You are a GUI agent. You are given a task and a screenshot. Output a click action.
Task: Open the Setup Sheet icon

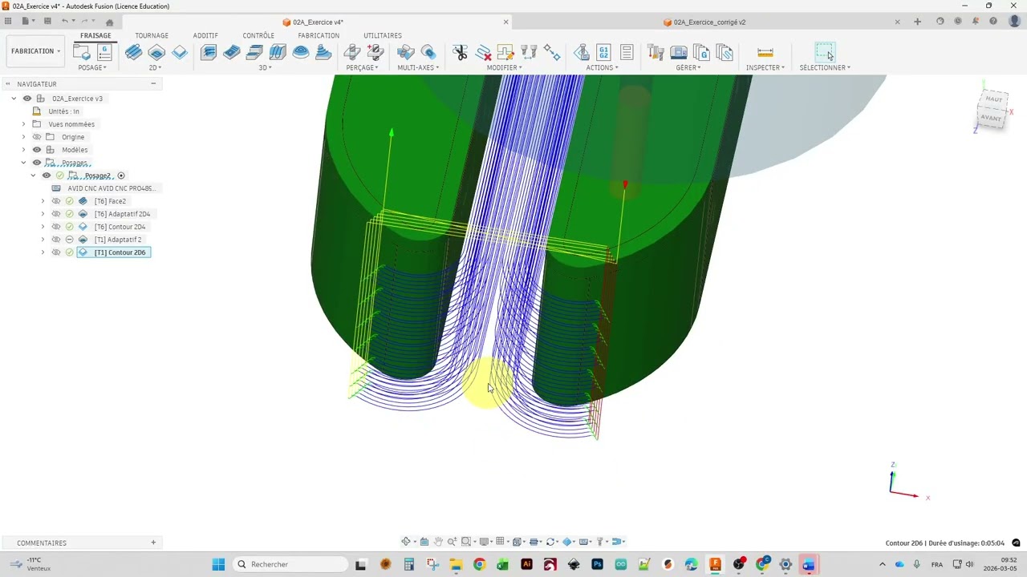tap(627, 52)
